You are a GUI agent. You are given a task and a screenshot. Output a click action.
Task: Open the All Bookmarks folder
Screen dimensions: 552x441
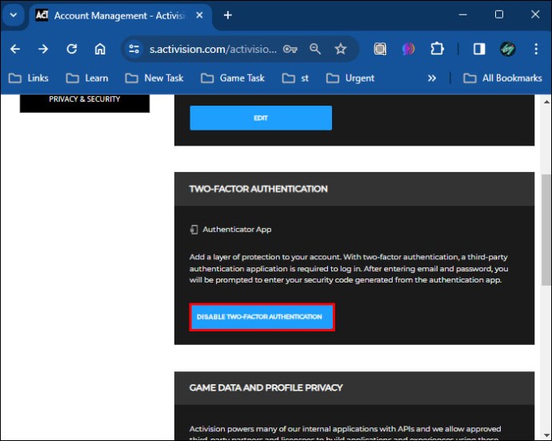(x=502, y=78)
